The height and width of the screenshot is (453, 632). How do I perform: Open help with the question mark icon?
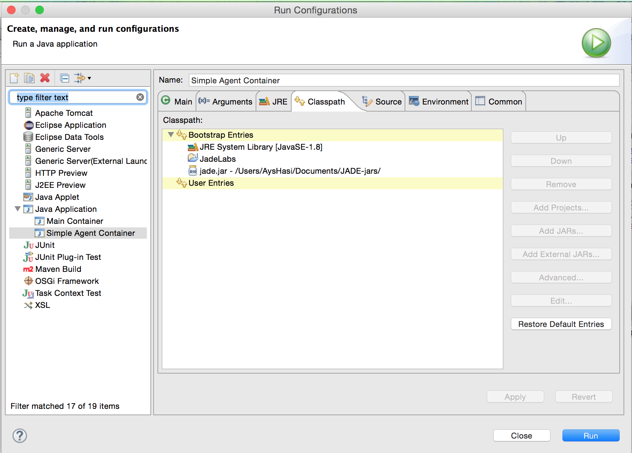(x=20, y=436)
